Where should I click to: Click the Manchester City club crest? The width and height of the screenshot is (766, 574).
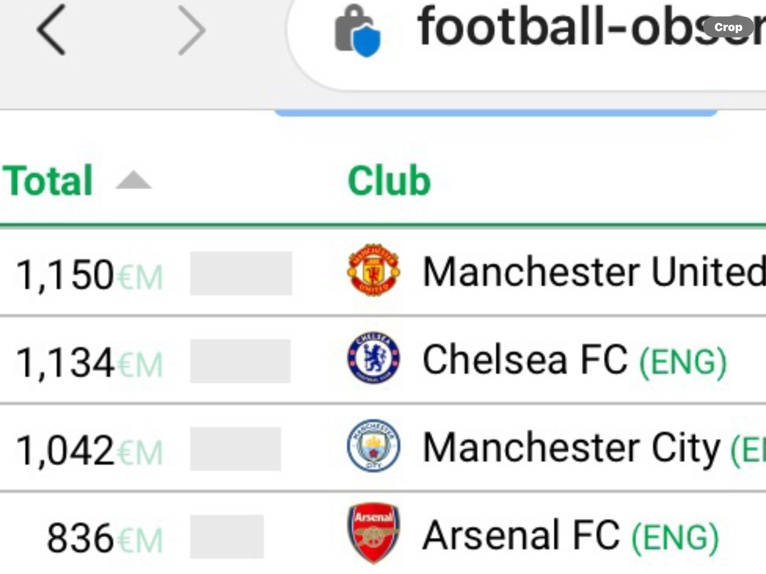(x=374, y=445)
